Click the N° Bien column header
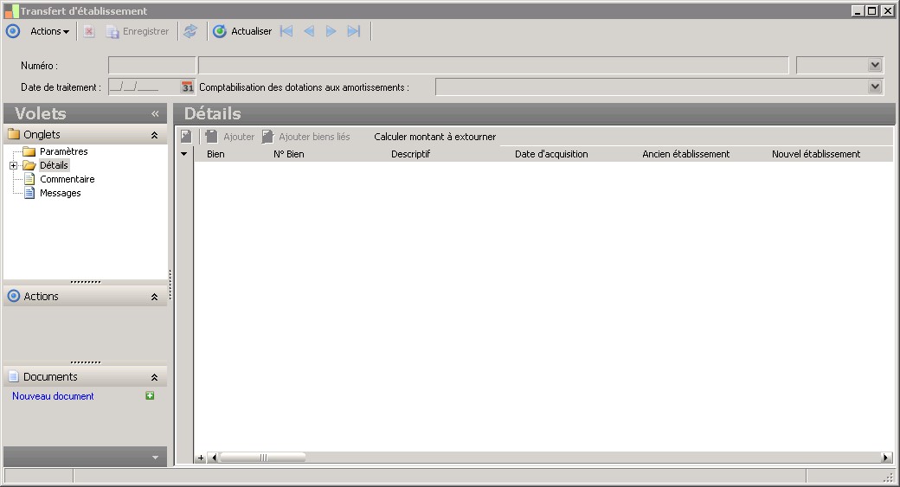 coord(289,154)
